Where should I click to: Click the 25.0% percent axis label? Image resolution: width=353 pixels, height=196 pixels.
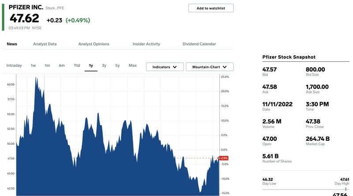click(225, 77)
